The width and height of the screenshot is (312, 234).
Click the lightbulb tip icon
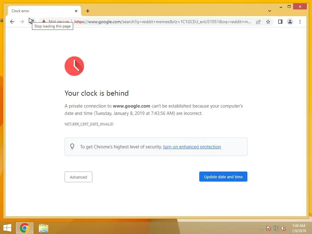tap(72, 147)
